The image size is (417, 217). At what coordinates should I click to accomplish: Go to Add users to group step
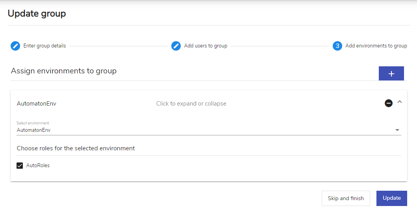pos(206,46)
